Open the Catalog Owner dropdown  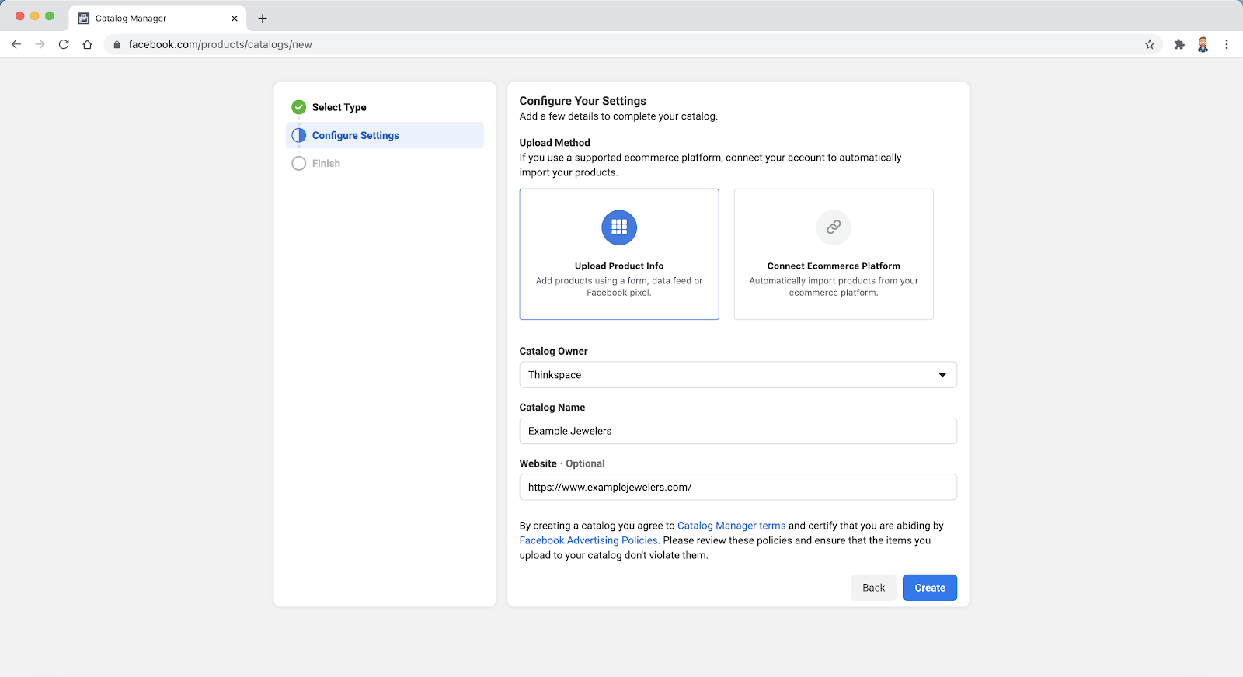click(738, 374)
